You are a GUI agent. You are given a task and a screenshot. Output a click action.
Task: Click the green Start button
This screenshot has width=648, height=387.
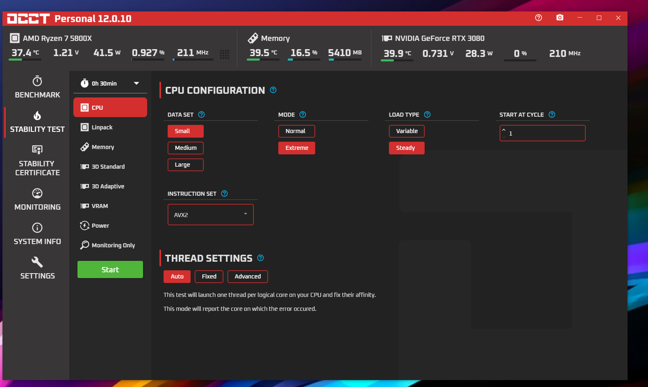(110, 270)
